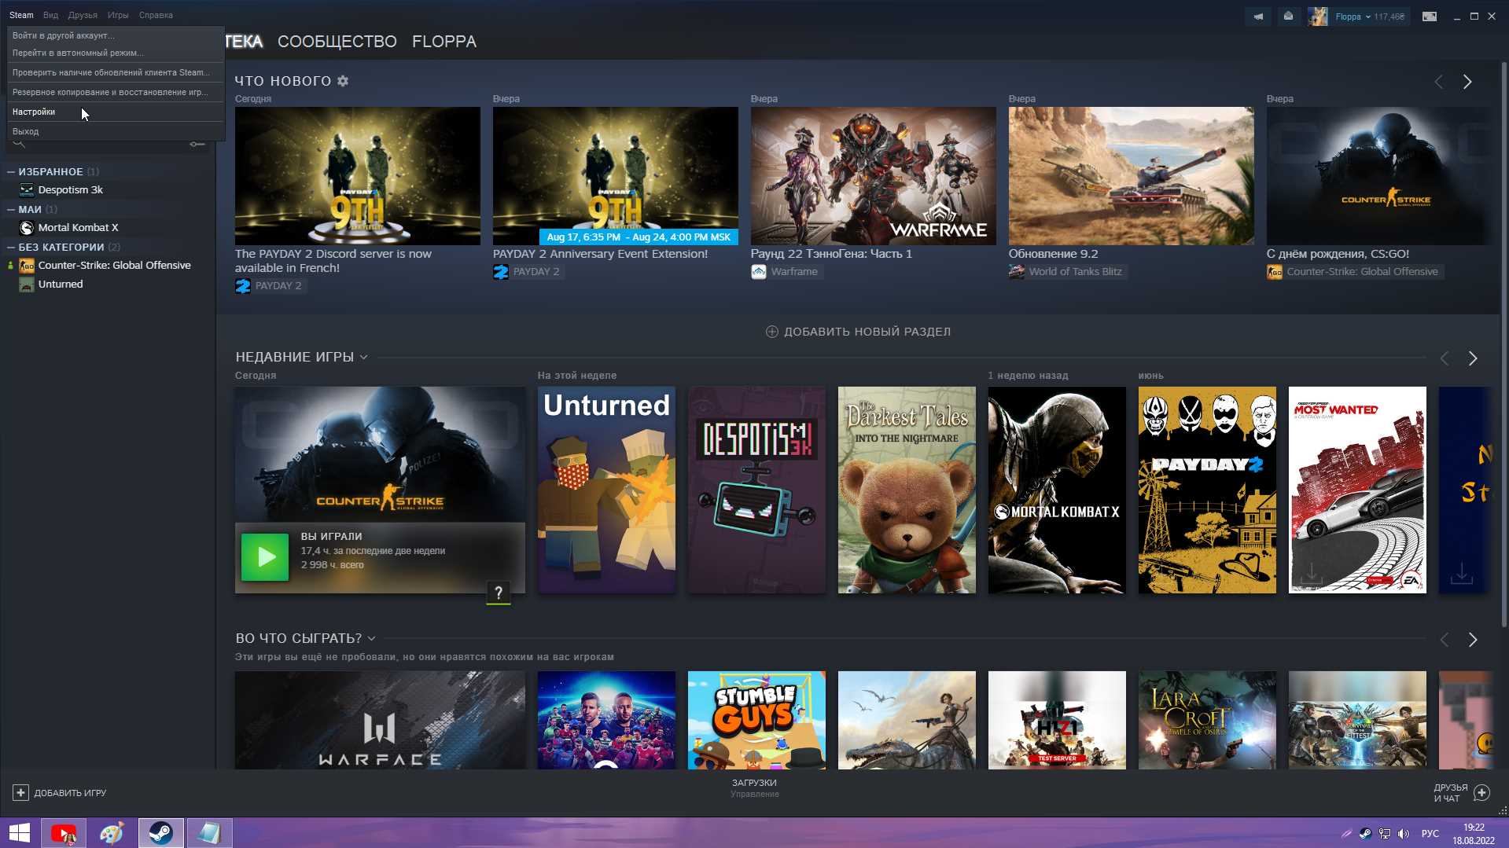Image resolution: width=1509 pixels, height=848 pixels.
Task: Click the Steam taskbar icon
Action: click(x=161, y=833)
